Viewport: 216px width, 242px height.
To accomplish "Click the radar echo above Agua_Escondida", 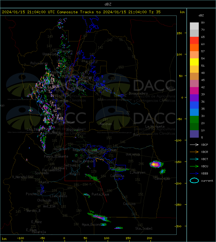I will [x=99, y=216].
